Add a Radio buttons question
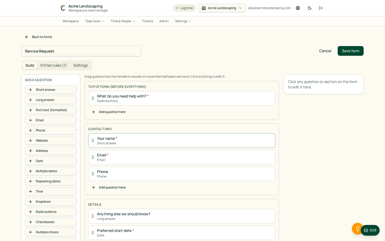This screenshot has height=241, width=385. click(x=51, y=212)
